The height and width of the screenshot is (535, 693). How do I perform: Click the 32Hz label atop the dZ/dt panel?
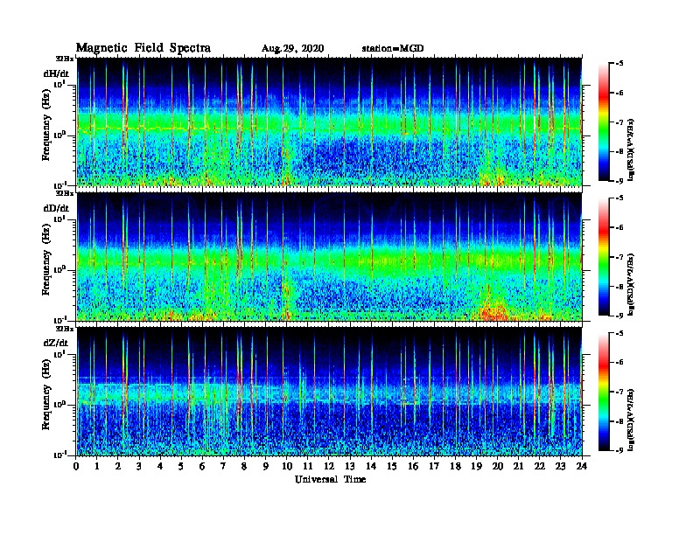tap(65, 329)
